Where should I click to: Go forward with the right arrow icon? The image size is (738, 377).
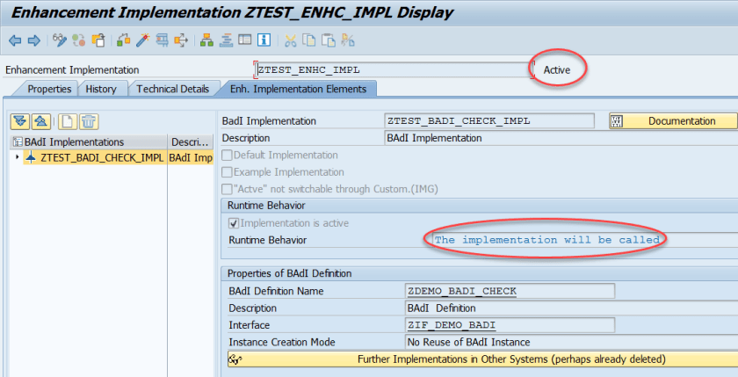tap(34, 40)
